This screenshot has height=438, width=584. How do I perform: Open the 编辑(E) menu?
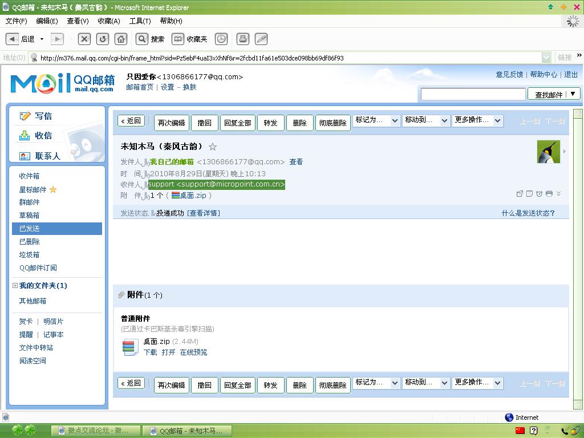47,21
